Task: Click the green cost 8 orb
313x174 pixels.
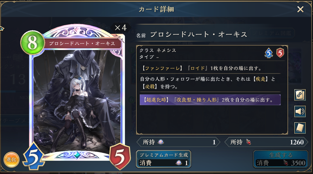Action: tap(32, 43)
